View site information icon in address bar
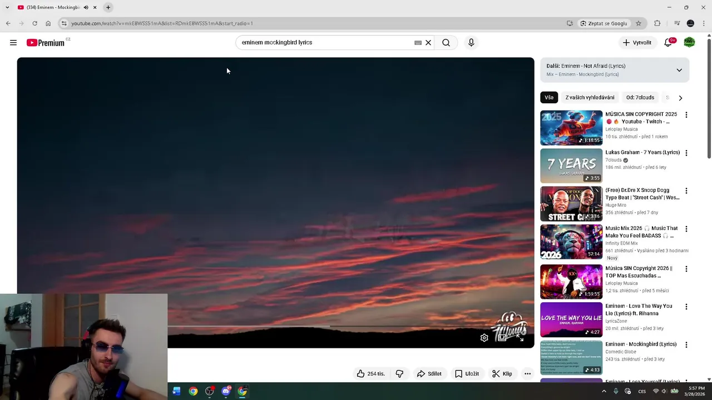This screenshot has width=712, height=400. tap(65, 23)
